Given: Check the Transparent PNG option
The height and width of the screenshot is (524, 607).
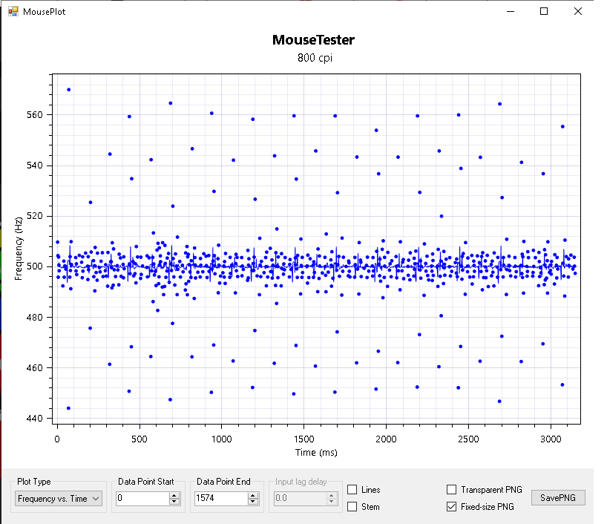Looking at the screenshot, I should [x=451, y=490].
